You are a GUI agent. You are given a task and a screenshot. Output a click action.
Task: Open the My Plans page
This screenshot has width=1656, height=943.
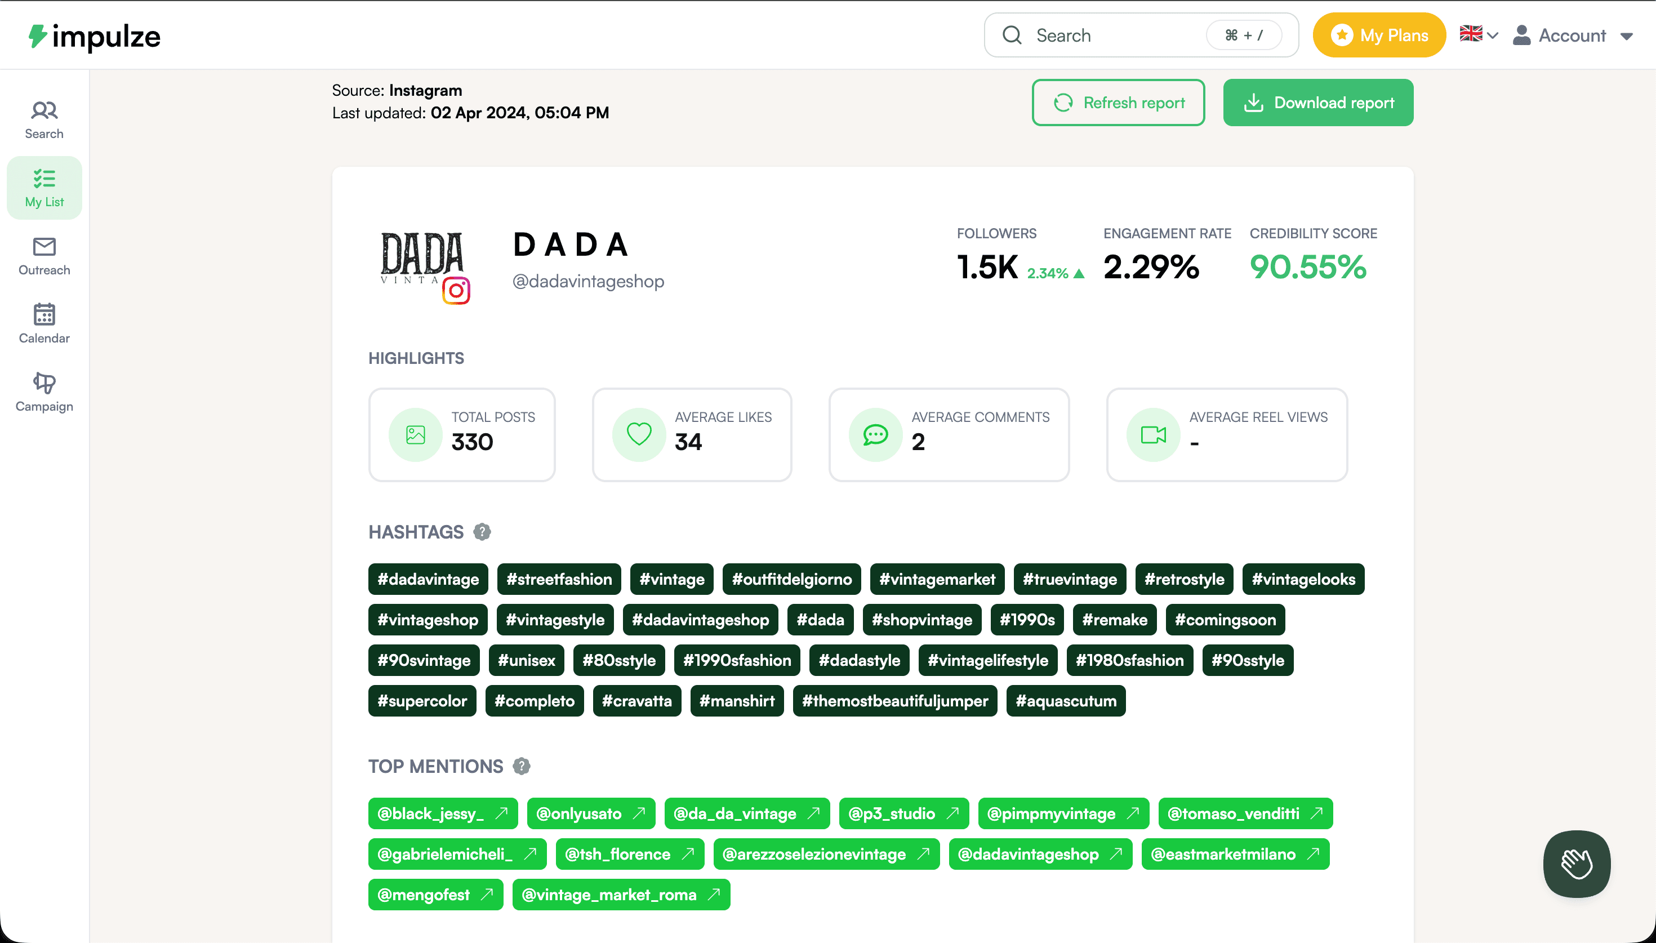point(1379,35)
